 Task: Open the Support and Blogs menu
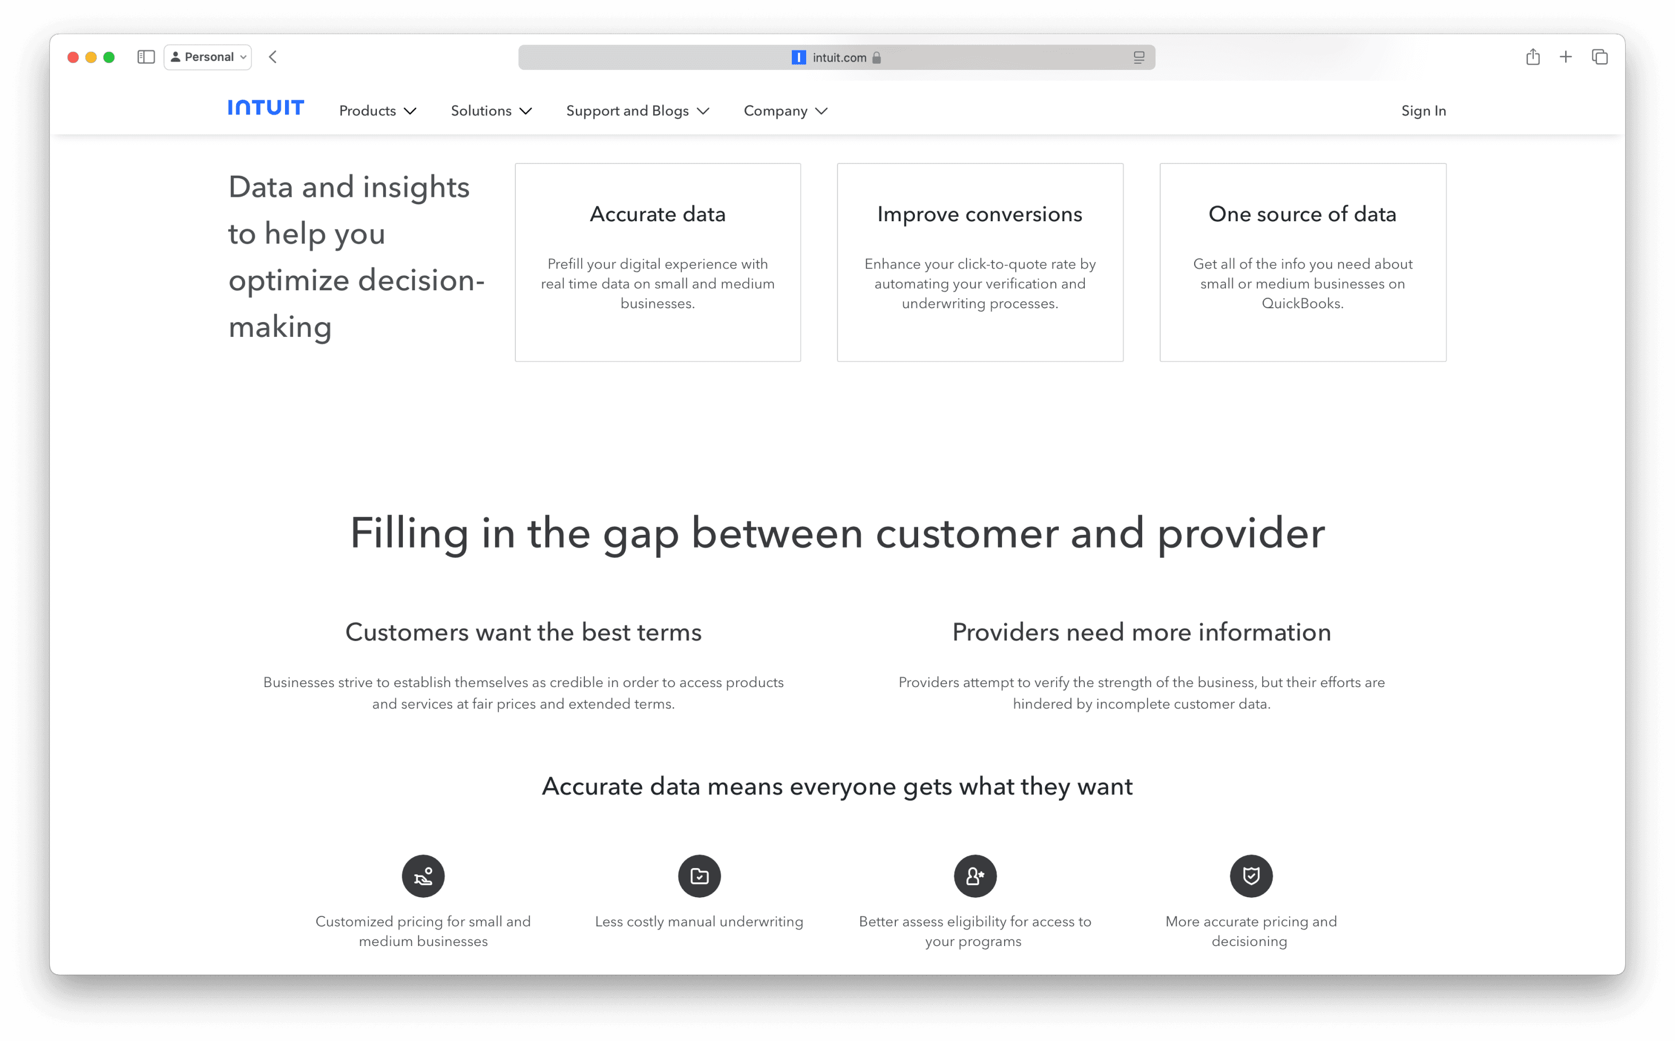pos(637,111)
